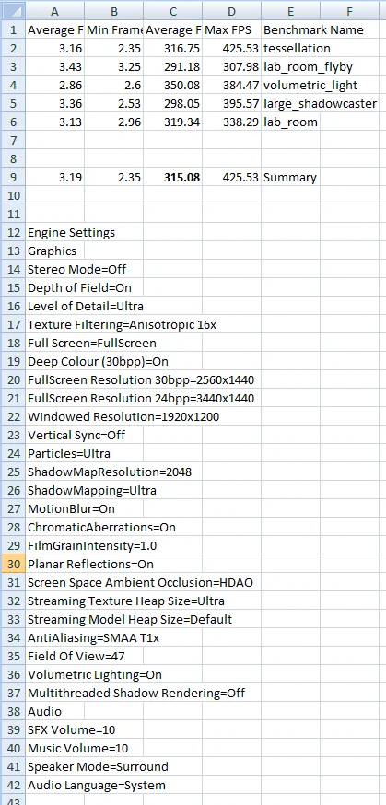Screen dimensions: 386x805
Task: Click the 'Summary' cell
Action: (x=291, y=177)
